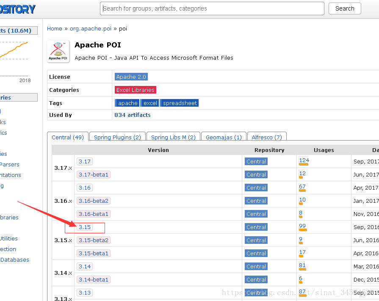Open 99 usages for version 3.15
Image resolution: width=379 pixels, height=301 pixels.
pyautogui.click(x=302, y=226)
